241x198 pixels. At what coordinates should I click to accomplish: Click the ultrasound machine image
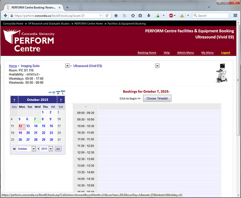[223, 72]
